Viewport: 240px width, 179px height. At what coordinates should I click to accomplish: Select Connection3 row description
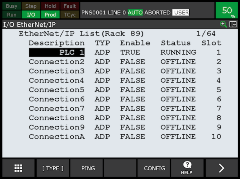tap(57, 71)
